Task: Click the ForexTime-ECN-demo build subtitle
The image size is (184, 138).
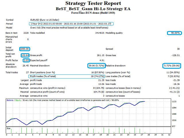Action: pyautogui.click(x=93, y=13)
